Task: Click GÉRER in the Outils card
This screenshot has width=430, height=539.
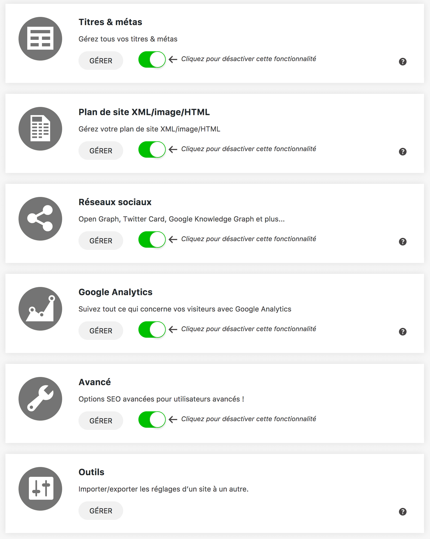Action: (101, 511)
